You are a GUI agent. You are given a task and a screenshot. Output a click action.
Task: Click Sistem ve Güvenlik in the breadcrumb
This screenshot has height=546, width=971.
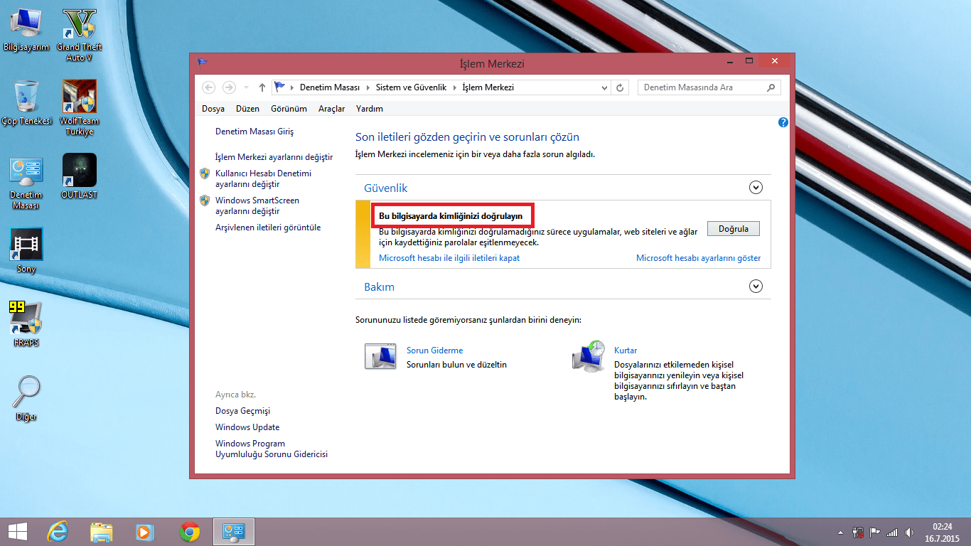(411, 87)
